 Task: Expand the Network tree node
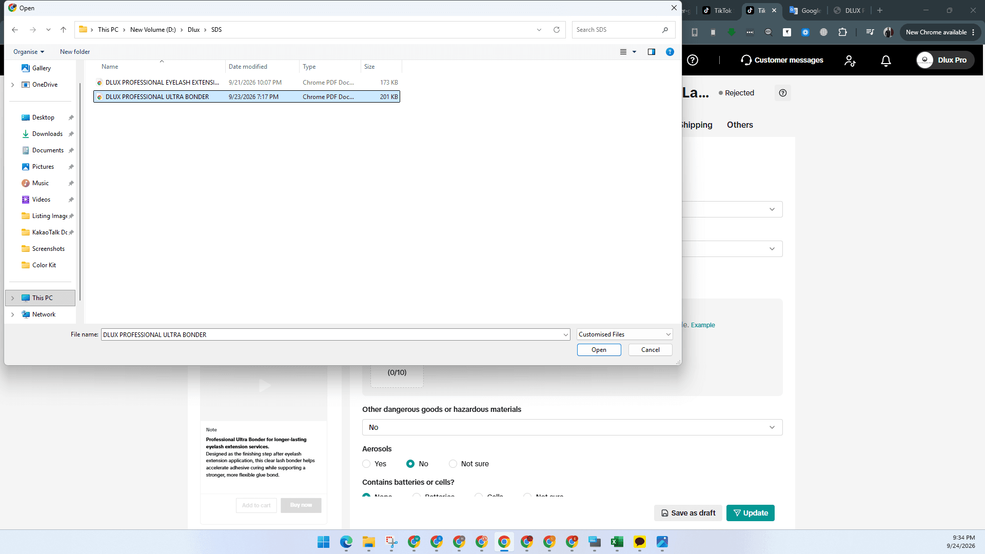coord(13,314)
